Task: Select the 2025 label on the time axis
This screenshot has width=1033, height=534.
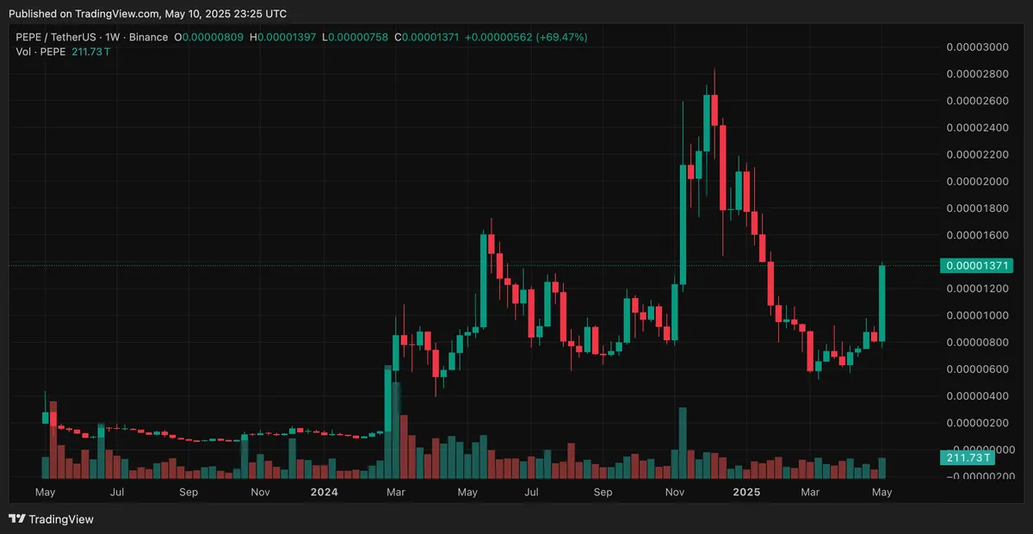Action: pyautogui.click(x=745, y=493)
